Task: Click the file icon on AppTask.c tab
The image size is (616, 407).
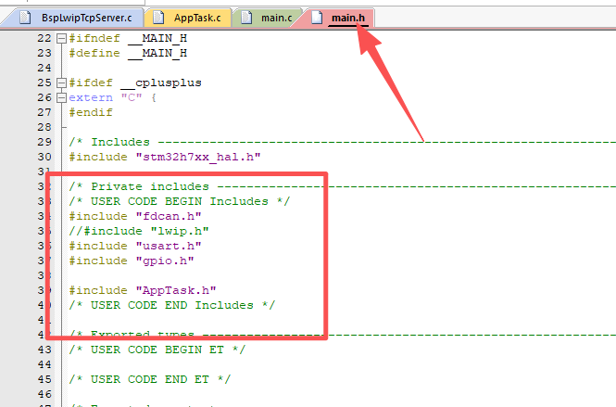Action: click(158, 18)
